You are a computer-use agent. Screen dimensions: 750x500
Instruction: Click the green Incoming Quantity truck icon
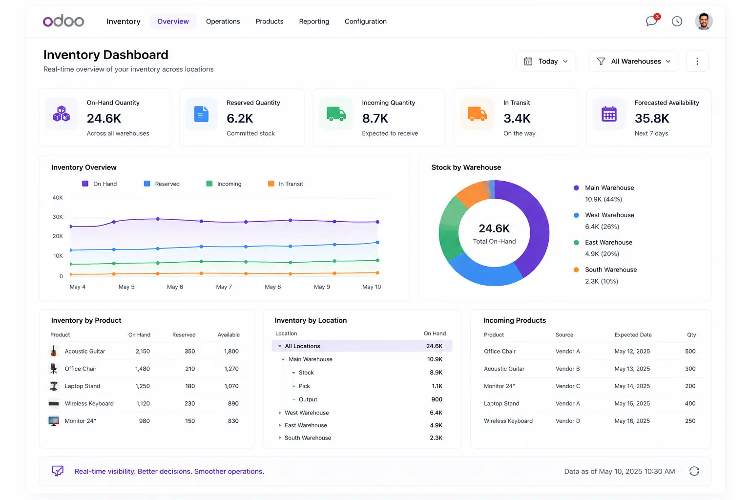point(336,114)
